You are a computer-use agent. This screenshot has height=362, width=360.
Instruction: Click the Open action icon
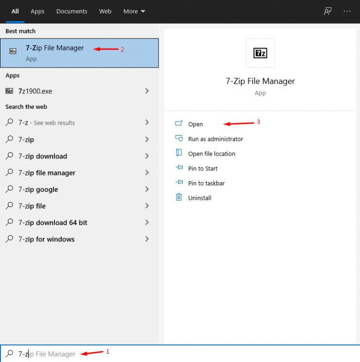179,123
